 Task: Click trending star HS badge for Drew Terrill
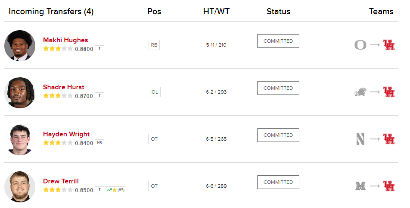click(116, 190)
